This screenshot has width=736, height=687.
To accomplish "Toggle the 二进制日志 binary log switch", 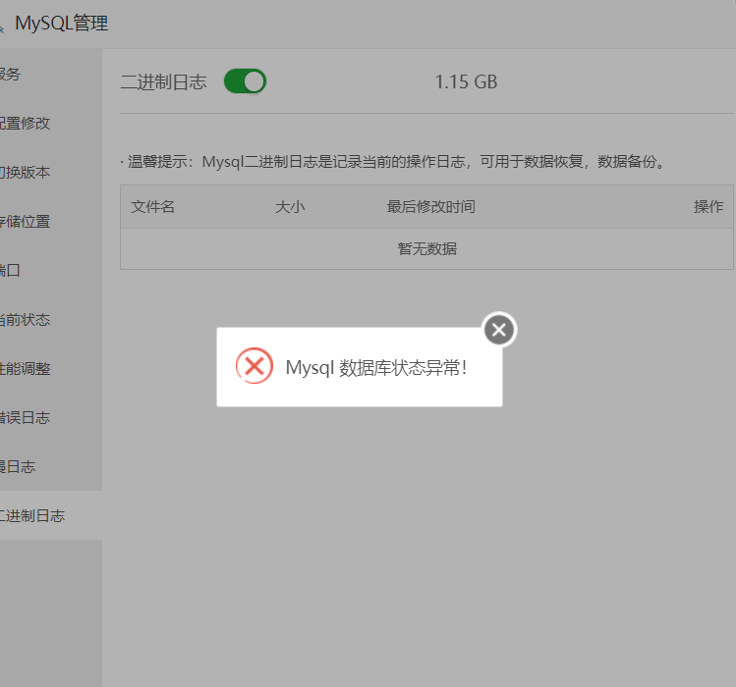I will click(x=245, y=81).
